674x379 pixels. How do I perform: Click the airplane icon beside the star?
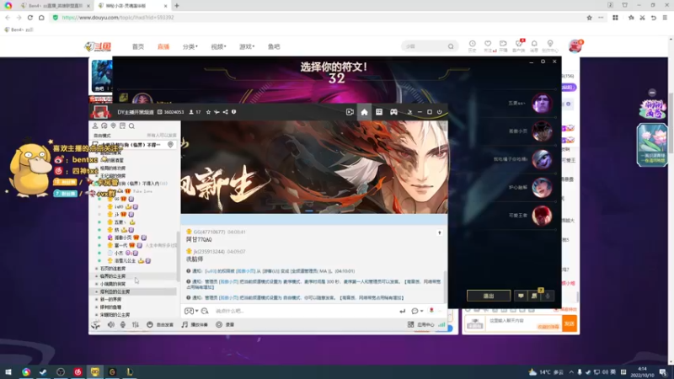pos(217,112)
